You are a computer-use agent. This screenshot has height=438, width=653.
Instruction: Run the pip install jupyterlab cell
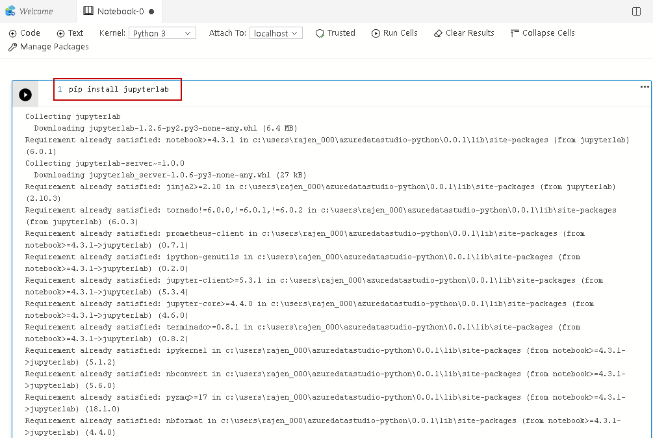click(x=25, y=94)
